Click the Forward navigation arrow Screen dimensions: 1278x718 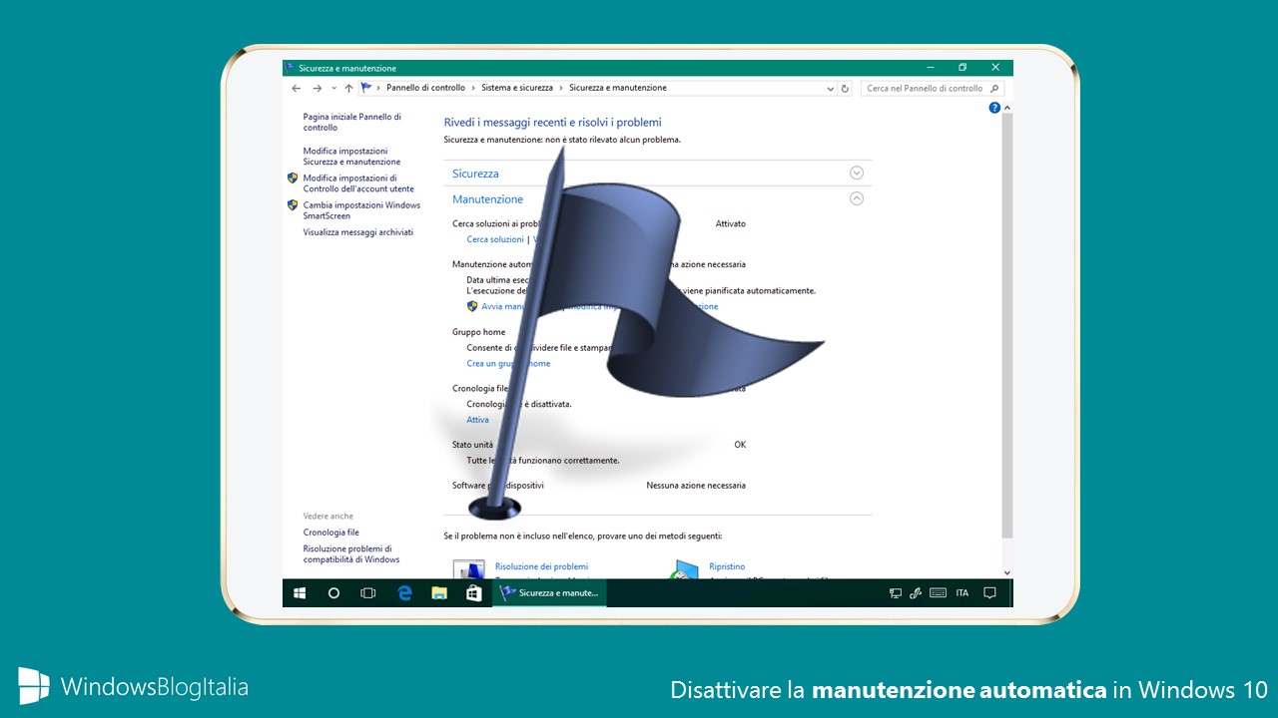tap(317, 88)
